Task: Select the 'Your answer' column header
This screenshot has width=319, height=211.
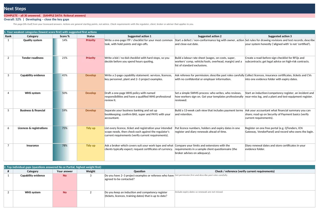Action: pos(65,171)
